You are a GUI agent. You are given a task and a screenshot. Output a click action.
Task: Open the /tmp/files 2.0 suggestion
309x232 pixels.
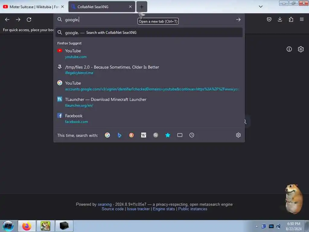pos(149,70)
